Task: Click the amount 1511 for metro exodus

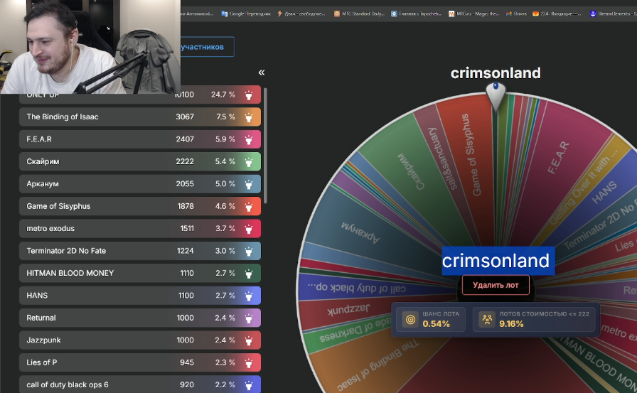Action: point(187,229)
